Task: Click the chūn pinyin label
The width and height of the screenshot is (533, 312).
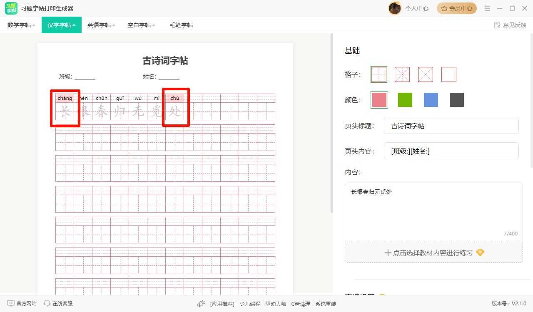Action: tap(101, 98)
